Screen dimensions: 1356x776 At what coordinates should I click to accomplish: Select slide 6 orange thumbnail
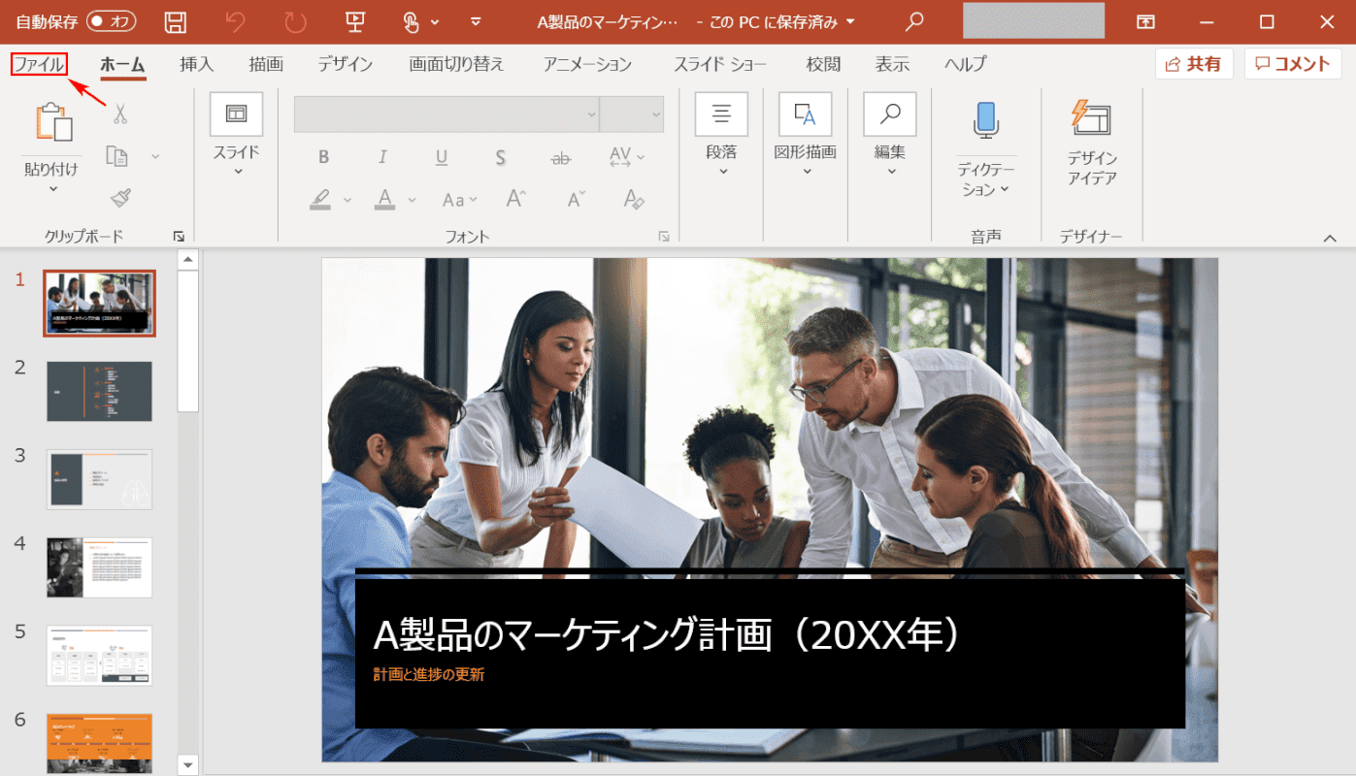(99, 744)
